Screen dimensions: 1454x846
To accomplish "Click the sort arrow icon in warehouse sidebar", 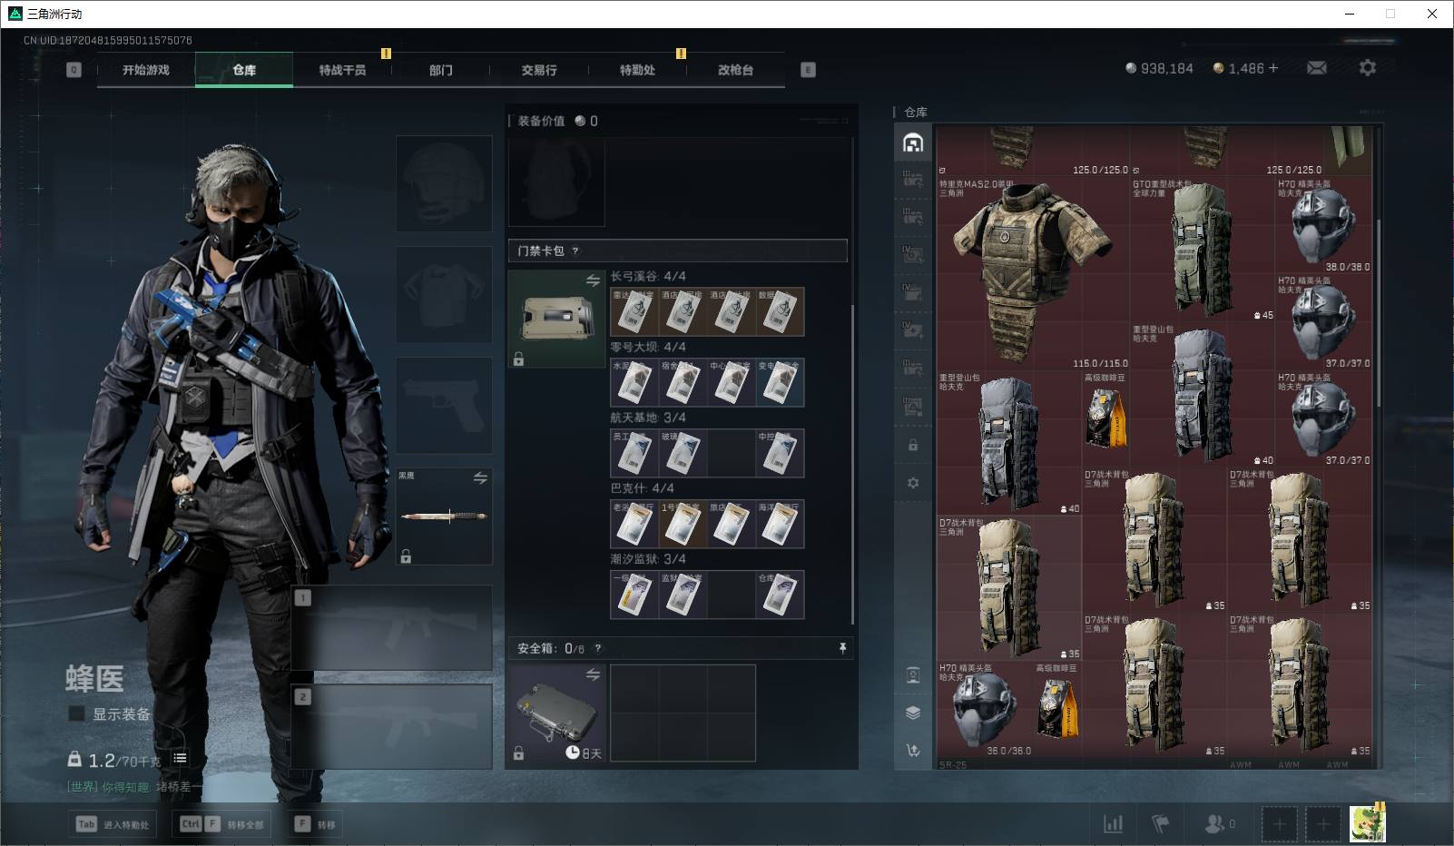I will coord(913,750).
